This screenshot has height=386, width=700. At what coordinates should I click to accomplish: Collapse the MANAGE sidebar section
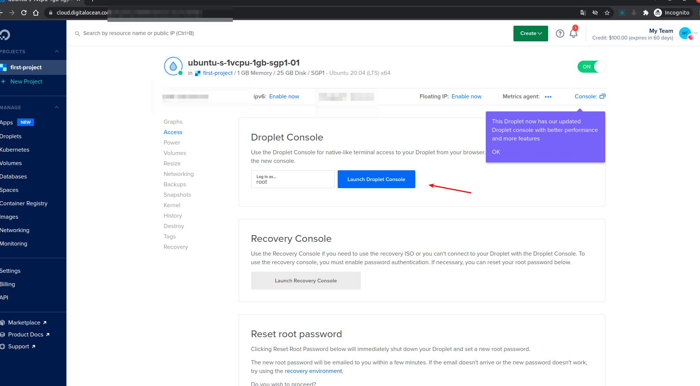pos(57,107)
